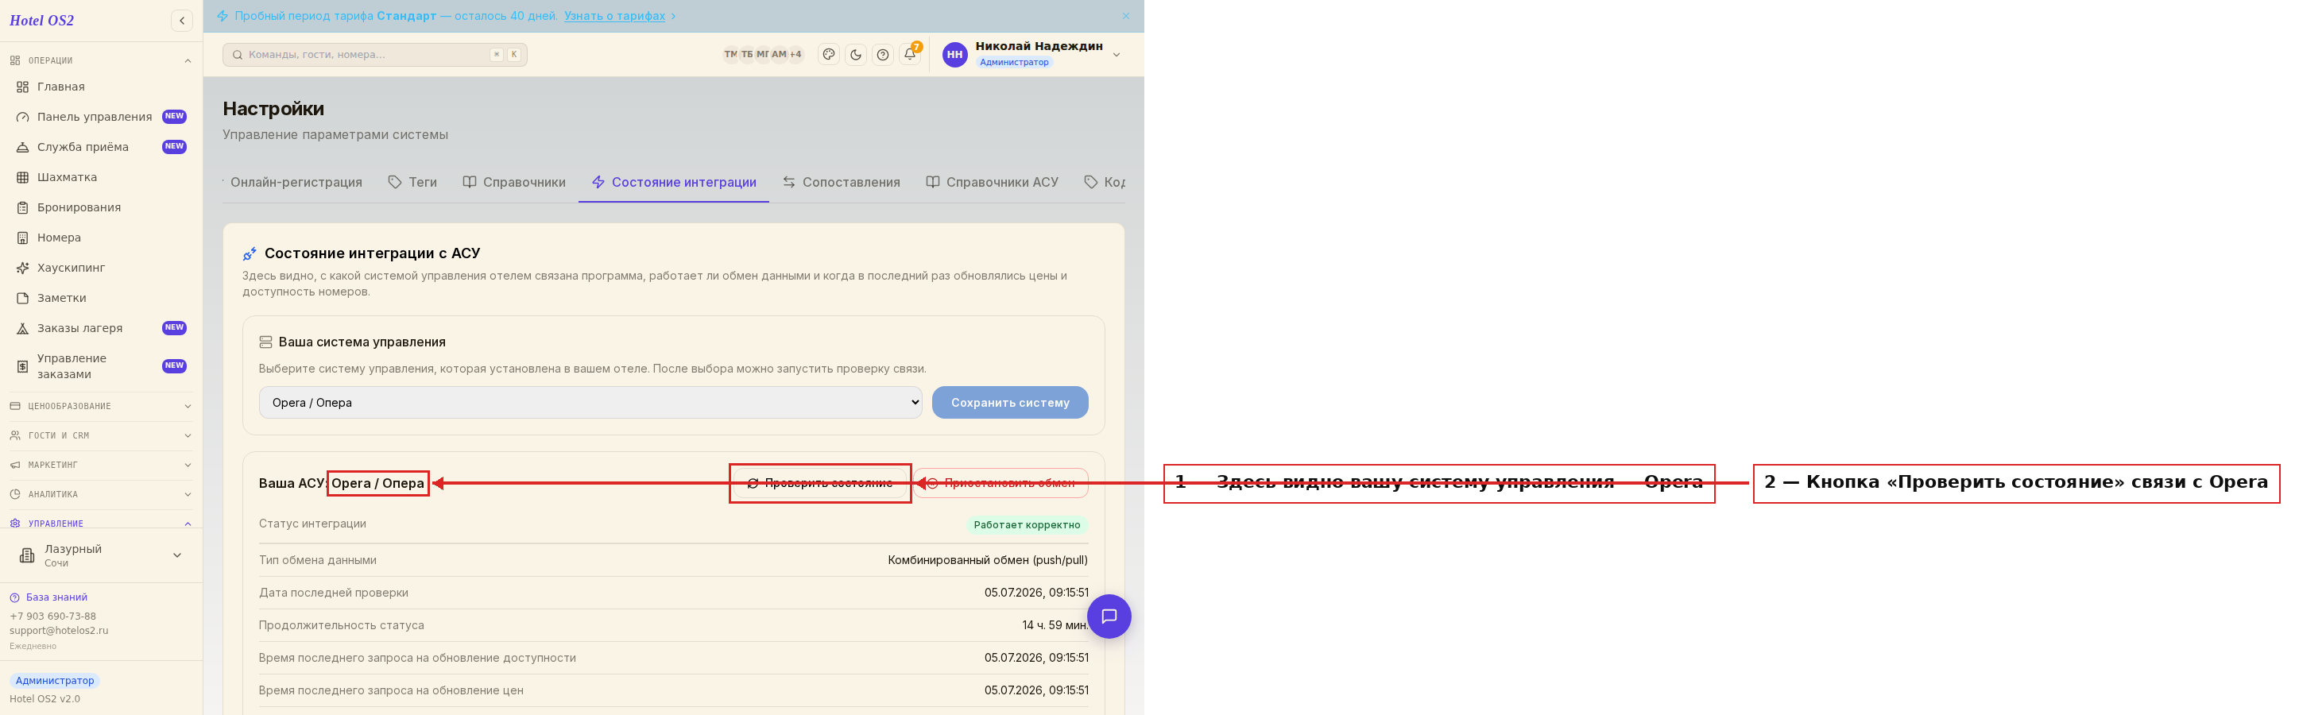Image resolution: width=2299 pixels, height=715 pixels.
Task: Expand the Ценообразование sidebar group
Action: pos(101,406)
